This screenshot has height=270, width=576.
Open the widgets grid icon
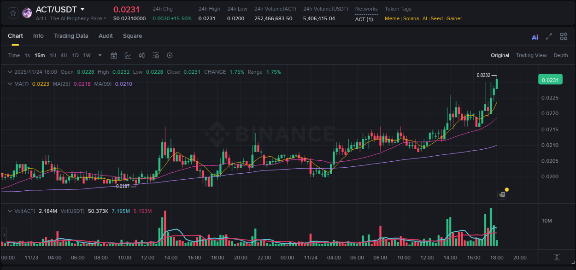[x=564, y=36]
